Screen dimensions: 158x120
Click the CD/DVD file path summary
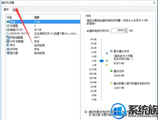pos(56,34)
